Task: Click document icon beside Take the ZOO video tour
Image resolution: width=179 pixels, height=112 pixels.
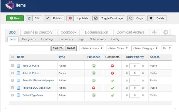Action: tap(19, 88)
